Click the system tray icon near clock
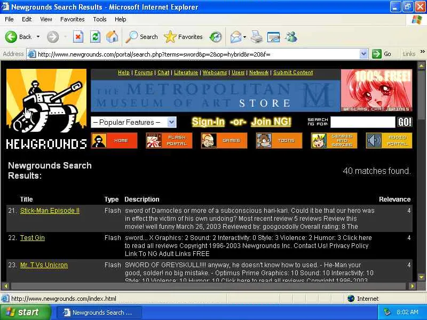This screenshot has width=427, height=320. click(x=388, y=312)
